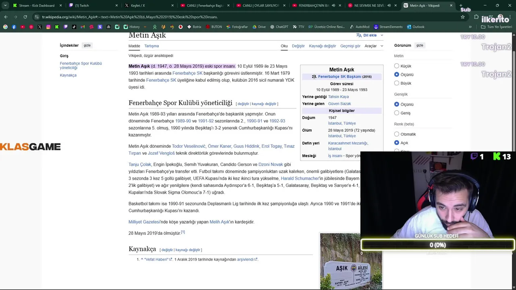This screenshot has height=290, width=516.
Task: Open the YouTube bookmark icon
Action: pos(23,27)
